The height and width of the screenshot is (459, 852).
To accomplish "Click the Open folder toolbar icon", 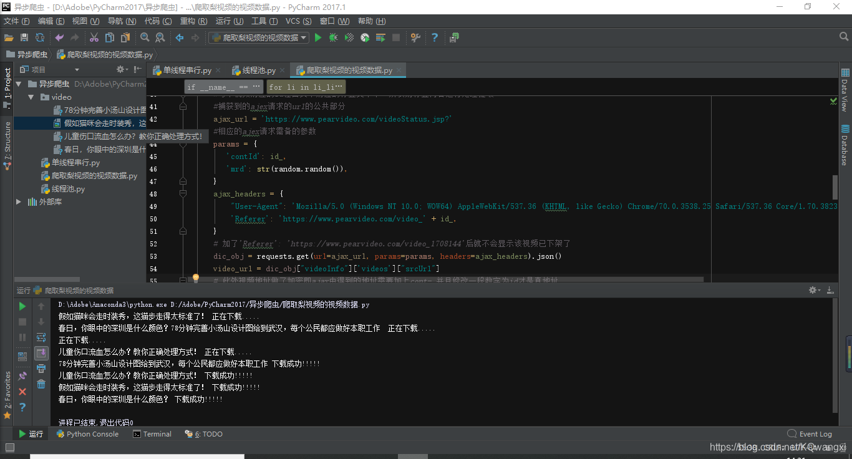I will click(9, 37).
